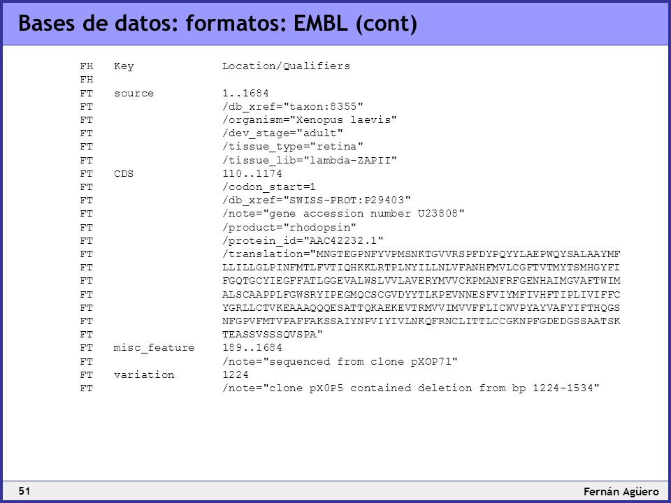The height and width of the screenshot is (503, 671).
Task: Click the sequence line starting with NFGPVFMTVPAFFAKS
Action: point(421,321)
